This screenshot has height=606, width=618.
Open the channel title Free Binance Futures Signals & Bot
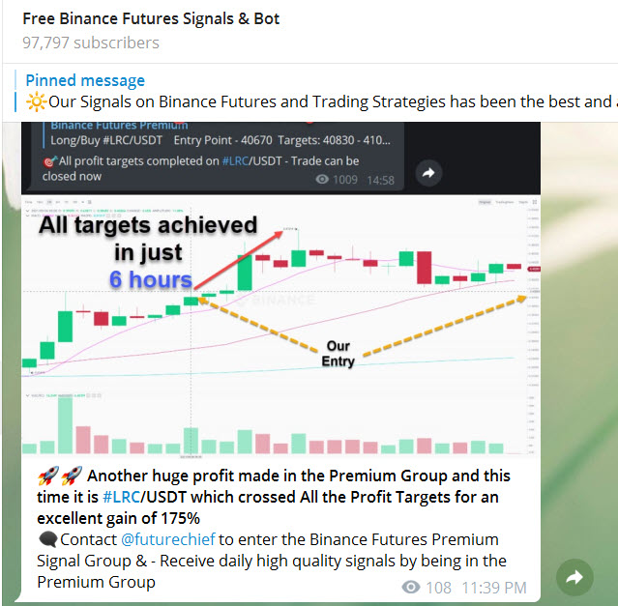pyautogui.click(x=150, y=18)
